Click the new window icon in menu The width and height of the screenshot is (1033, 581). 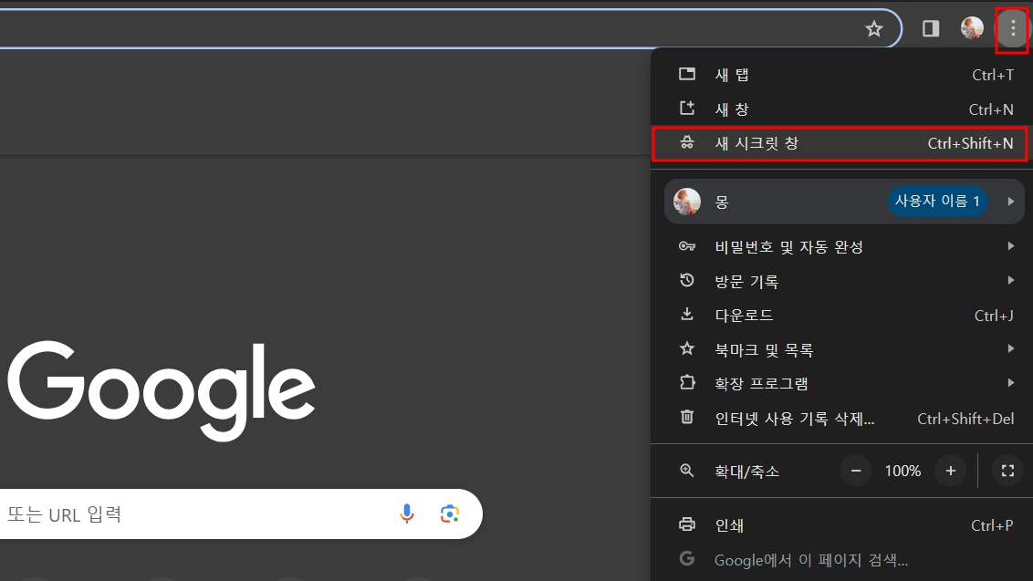687,108
